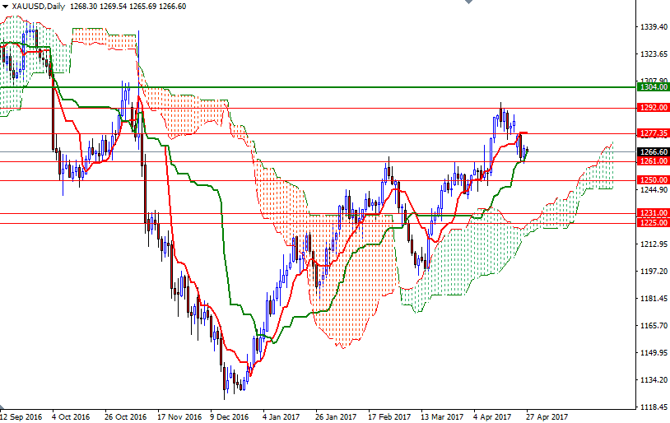Click the 1118.45 value on price scale
This screenshot has height=423, width=670.
point(652,407)
